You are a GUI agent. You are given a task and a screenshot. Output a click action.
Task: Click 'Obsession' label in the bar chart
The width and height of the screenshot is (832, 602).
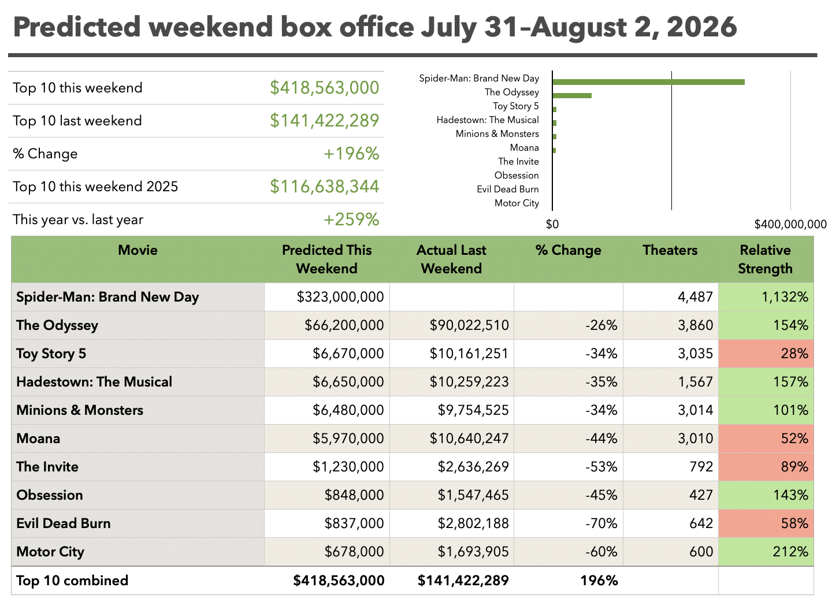(x=517, y=175)
